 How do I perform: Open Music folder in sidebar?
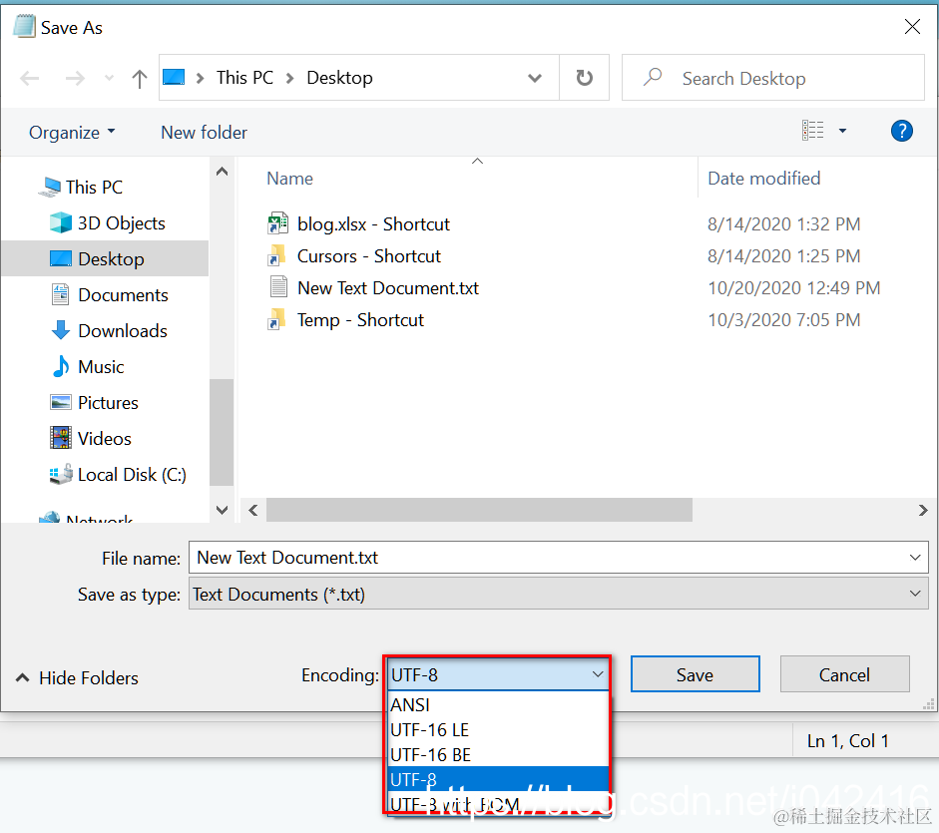101,367
